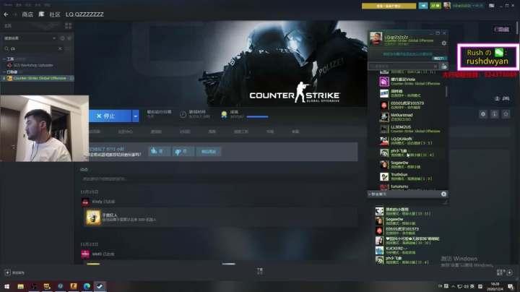Open the 商店 store tab
Viewport: 520px width, 292px height.
(27, 14)
